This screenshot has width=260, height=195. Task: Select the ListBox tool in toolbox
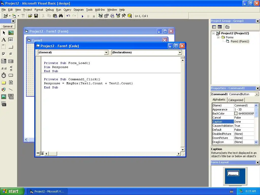(x=11, y=61)
